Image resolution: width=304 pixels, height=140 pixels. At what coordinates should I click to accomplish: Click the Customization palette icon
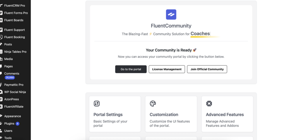click(153, 104)
